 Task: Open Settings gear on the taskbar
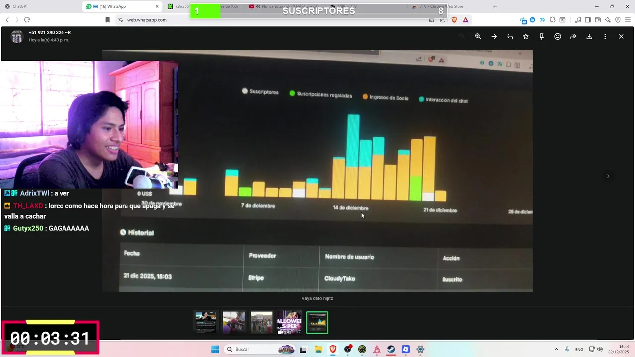[420, 349]
